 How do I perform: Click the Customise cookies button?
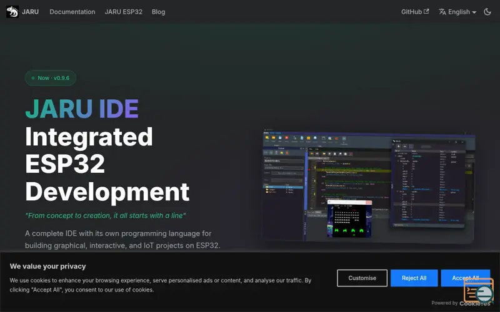click(362, 278)
